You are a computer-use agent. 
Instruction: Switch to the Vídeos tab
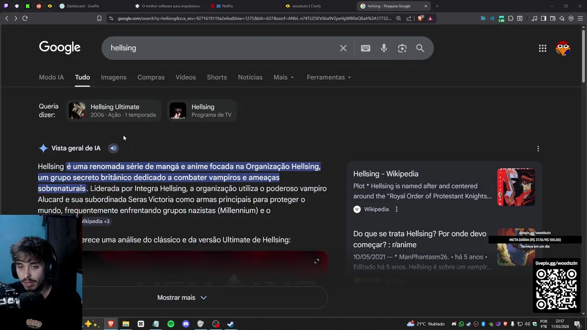coord(186,77)
